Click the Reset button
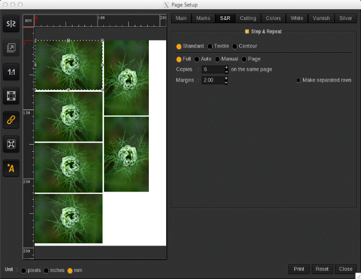This screenshot has width=361, height=279. [x=322, y=269]
